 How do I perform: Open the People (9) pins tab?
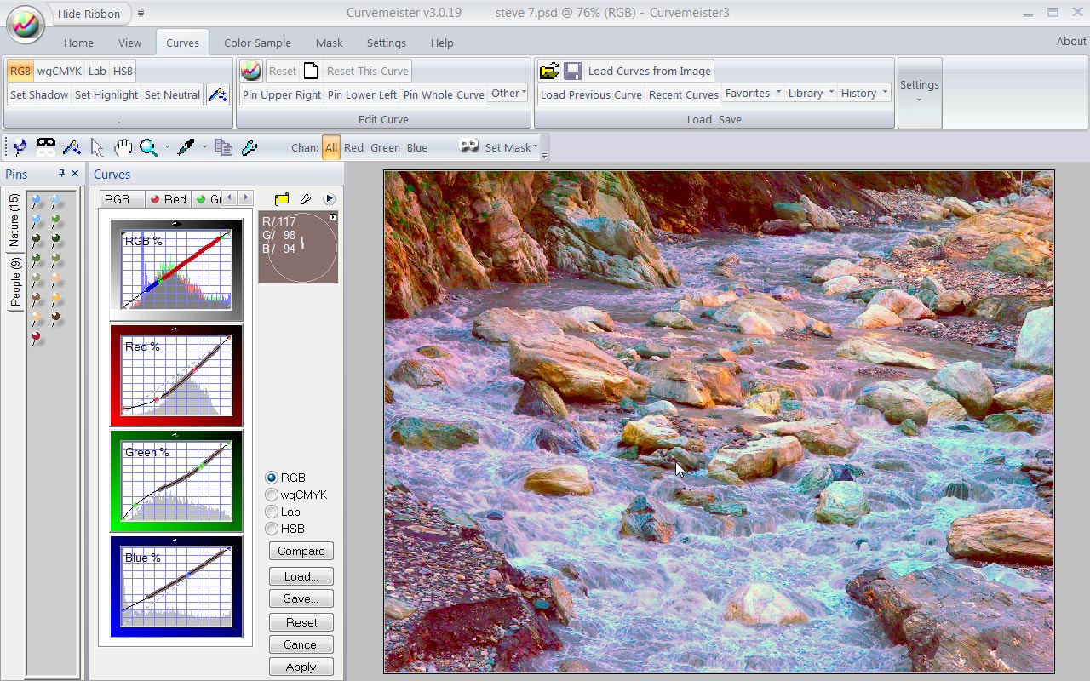[15, 283]
